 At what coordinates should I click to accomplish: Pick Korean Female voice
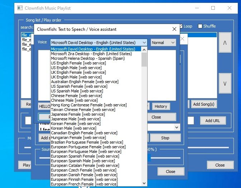[96, 124]
